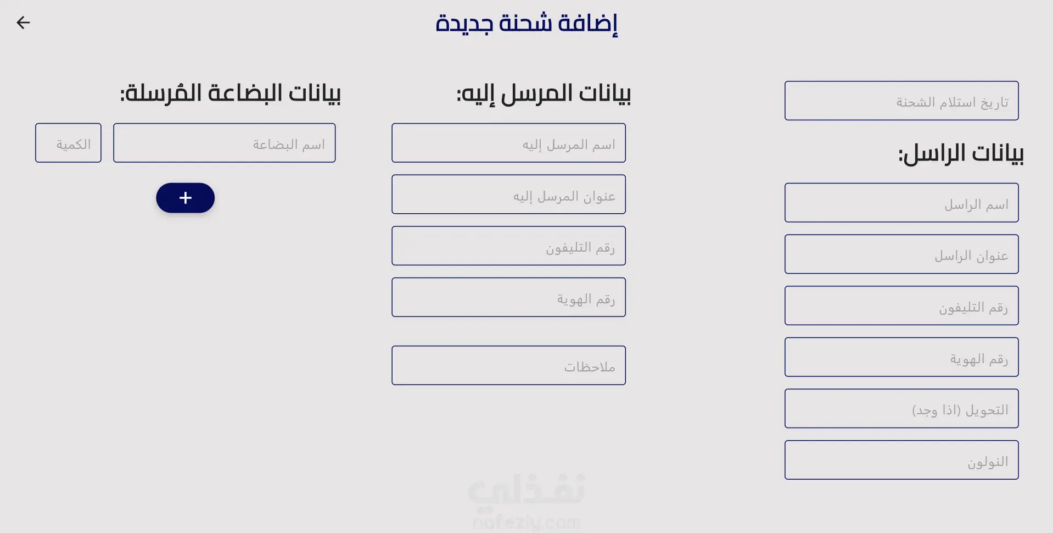Focus the freight field (النولون)
1053x533 pixels.
tap(901, 460)
